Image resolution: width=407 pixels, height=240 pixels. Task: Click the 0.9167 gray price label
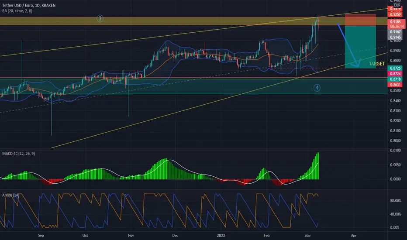tap(395, 32)
